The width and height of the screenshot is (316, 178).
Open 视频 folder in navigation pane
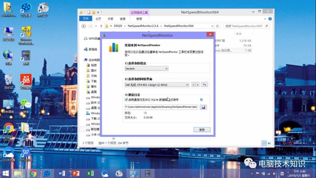(92, 65)
